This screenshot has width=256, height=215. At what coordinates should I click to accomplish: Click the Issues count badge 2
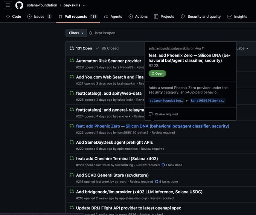pyautogui.click(x=49, y=17)
